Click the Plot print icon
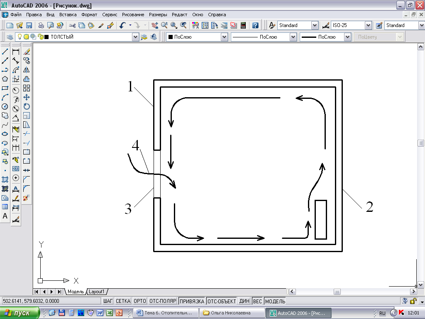 [x=41, y=25]
